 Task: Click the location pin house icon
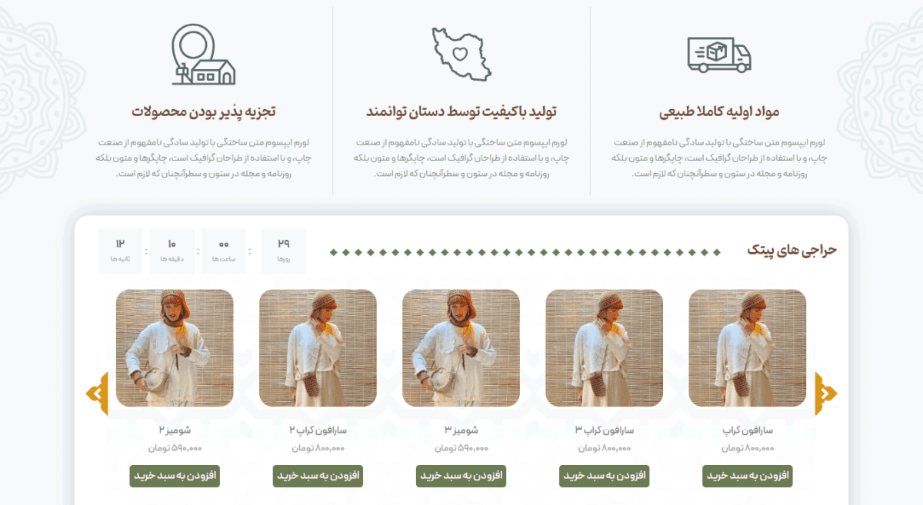tap(204, 55)
